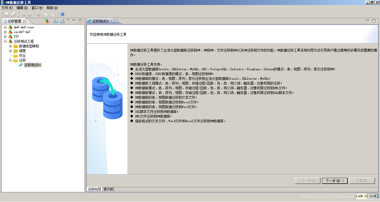Select the 迁移测试01 tree item label
The width and height of the screenshot is (380, 202).
[33, 65]
